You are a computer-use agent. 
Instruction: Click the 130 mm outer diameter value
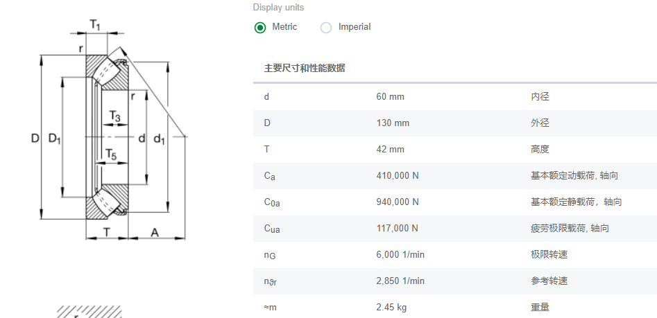coord(393,123)
